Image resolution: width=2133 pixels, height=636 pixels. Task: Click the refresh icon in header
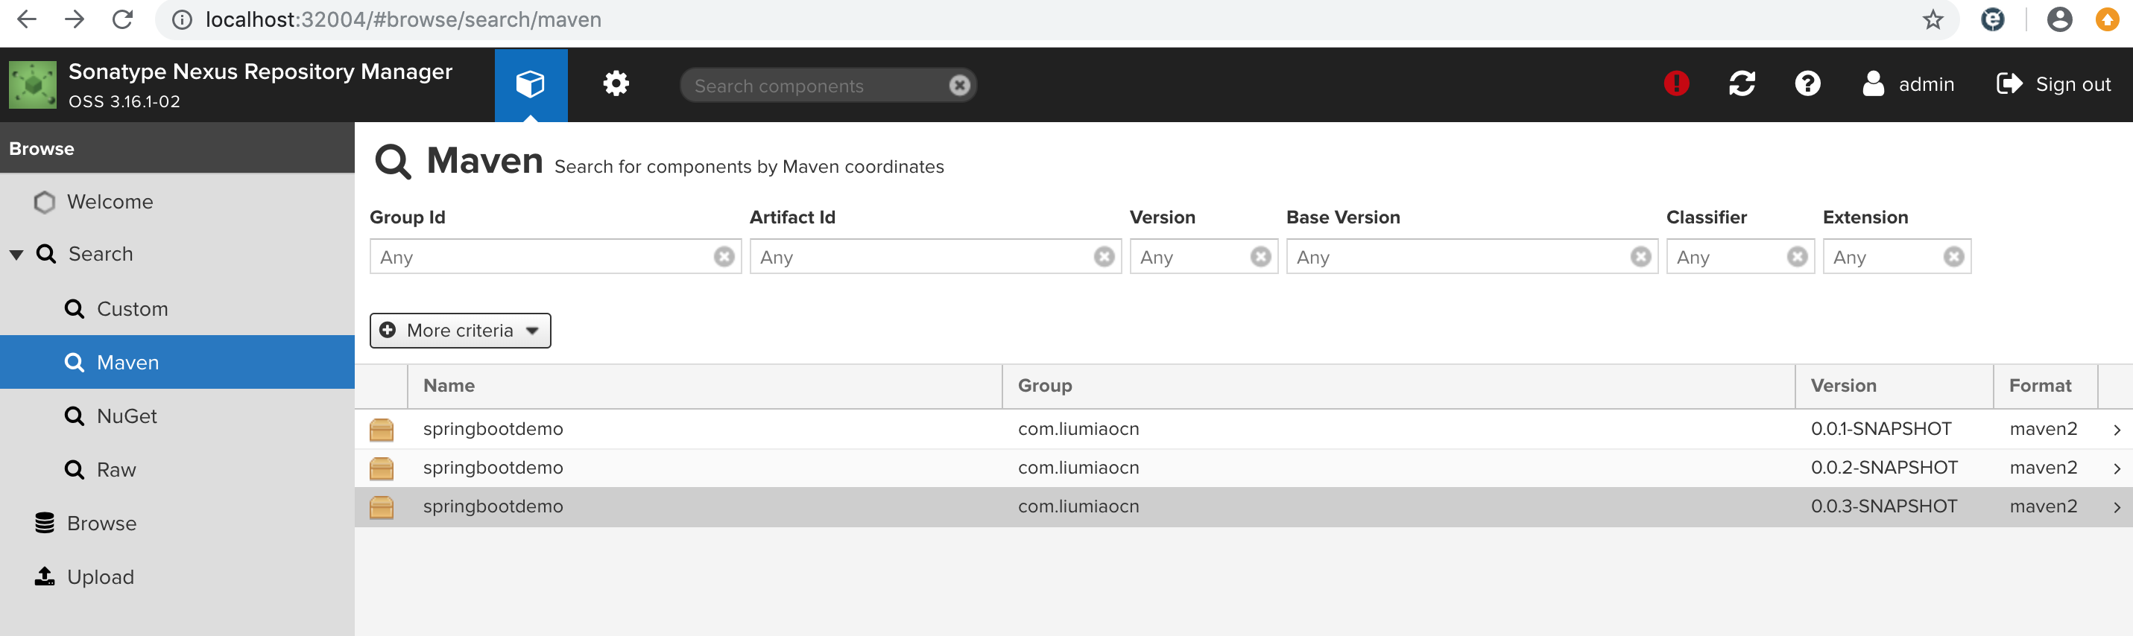pos(1742,83)
